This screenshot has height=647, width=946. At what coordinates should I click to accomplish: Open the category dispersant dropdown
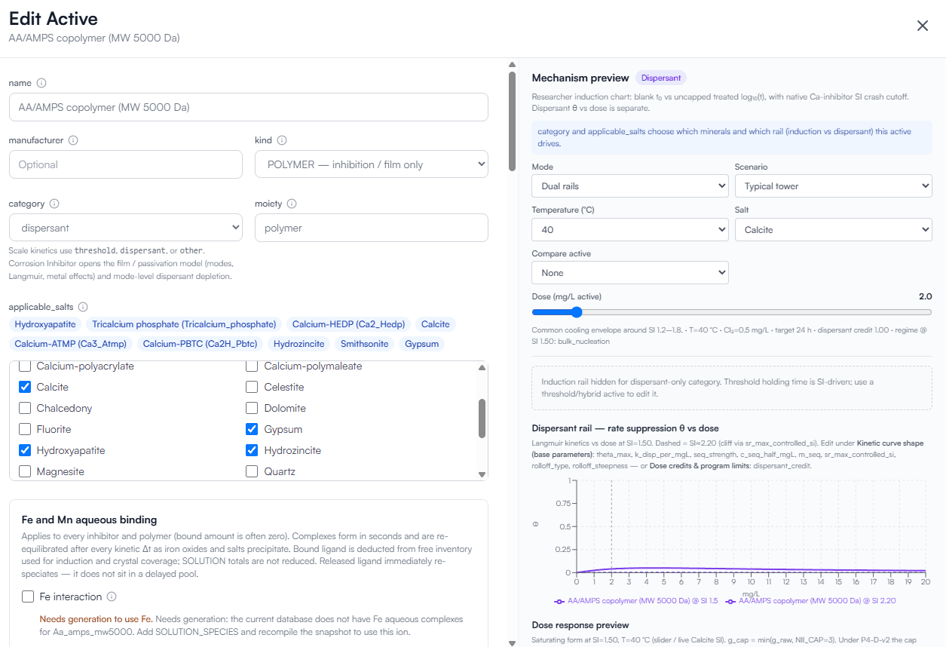[x=126, y=228]
